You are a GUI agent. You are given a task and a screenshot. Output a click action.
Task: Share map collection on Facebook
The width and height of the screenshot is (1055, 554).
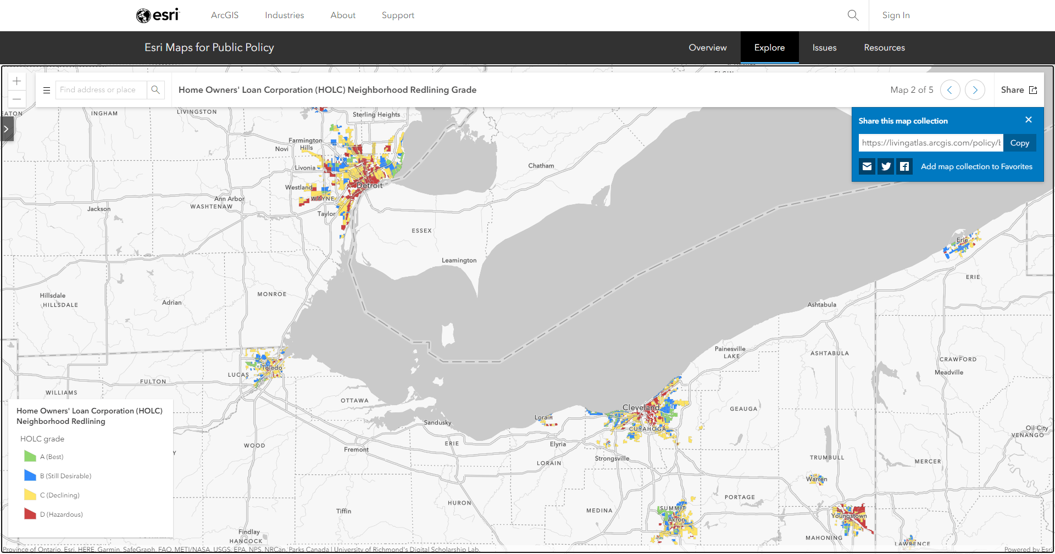click(904, 166)
